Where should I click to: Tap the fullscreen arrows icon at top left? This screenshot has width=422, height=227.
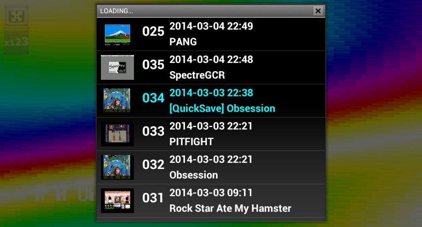(x=16, y=16)
